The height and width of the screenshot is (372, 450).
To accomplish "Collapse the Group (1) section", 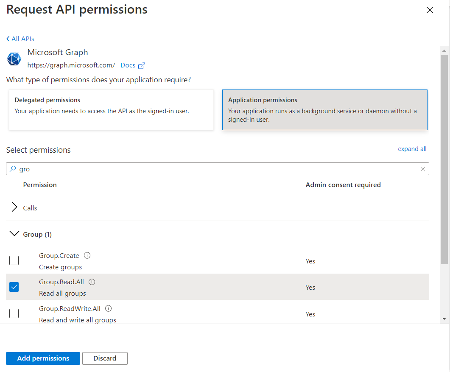I will (14, 234).
